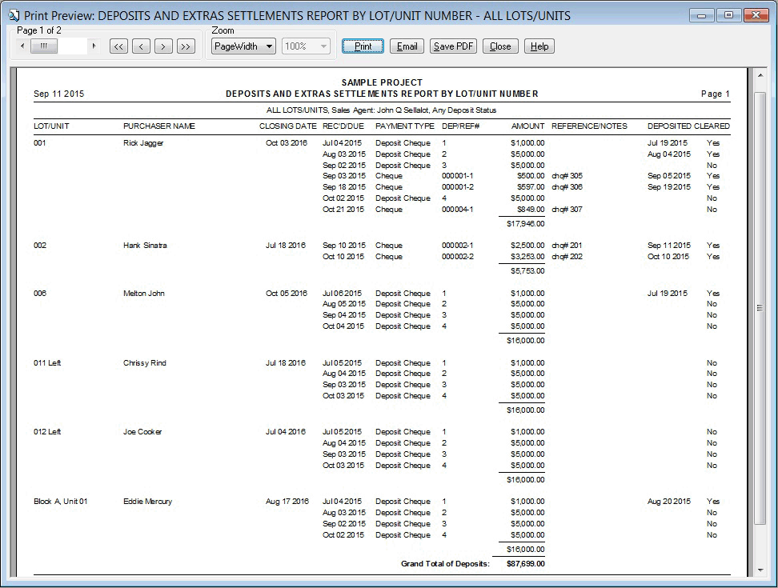This screenshot has width=778, height=588.
Task: Click the subtotal $5,753.00
Action: (x=527, y=271)
